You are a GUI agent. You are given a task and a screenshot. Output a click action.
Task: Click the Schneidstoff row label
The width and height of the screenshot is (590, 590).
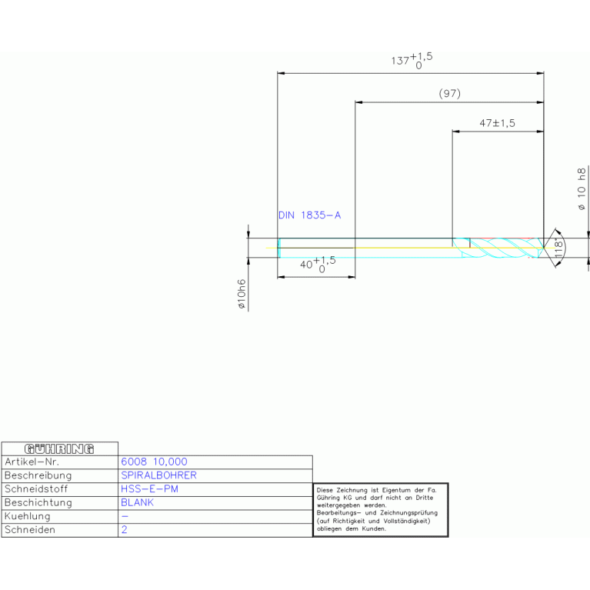38,489
